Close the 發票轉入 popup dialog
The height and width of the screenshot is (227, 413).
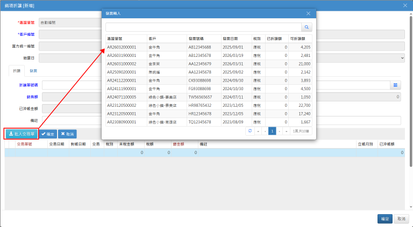(308, 13)
